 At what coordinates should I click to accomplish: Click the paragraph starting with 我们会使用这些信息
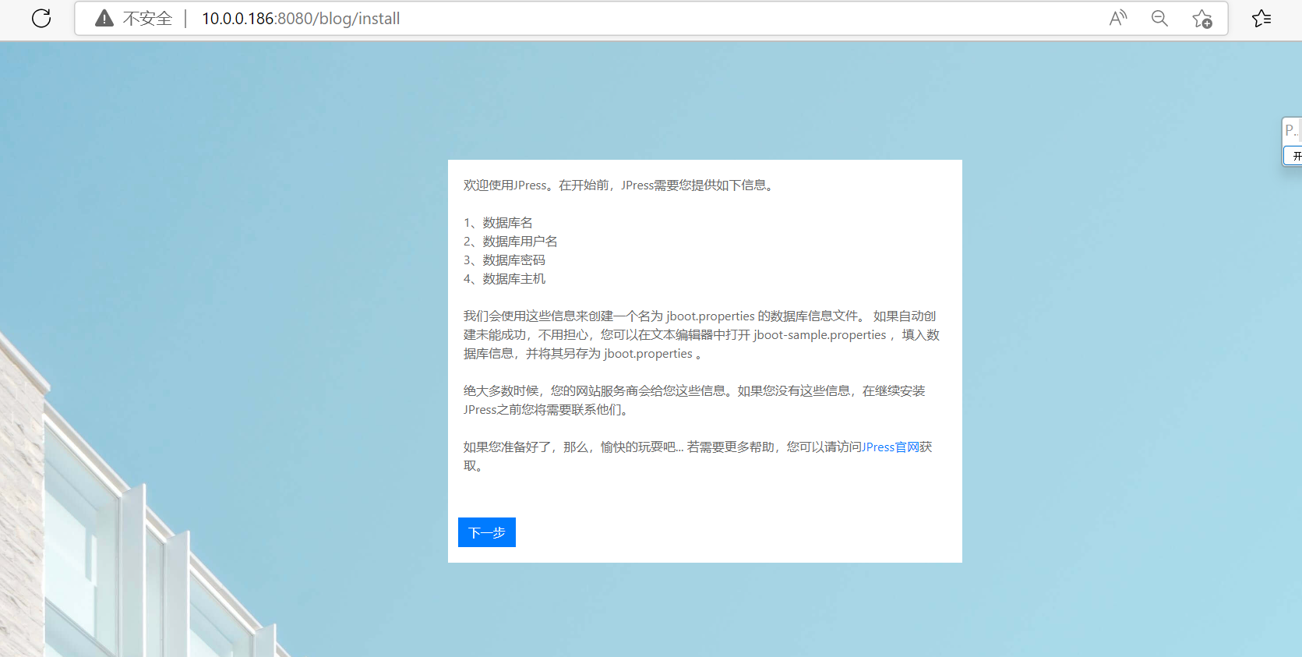pos(701,335)
